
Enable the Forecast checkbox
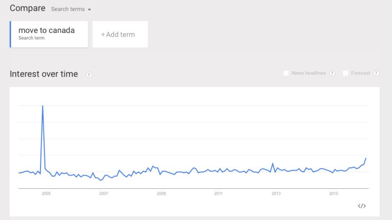click(x=345, y=73)
